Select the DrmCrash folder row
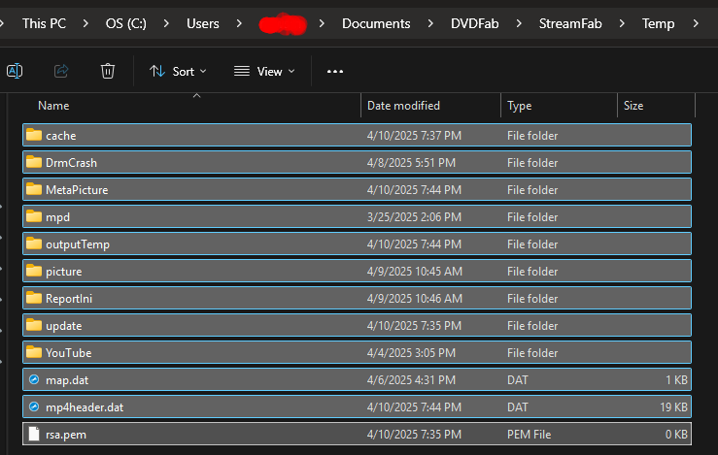Viewport: 718px width, 455px height. [x=71, y=163]
